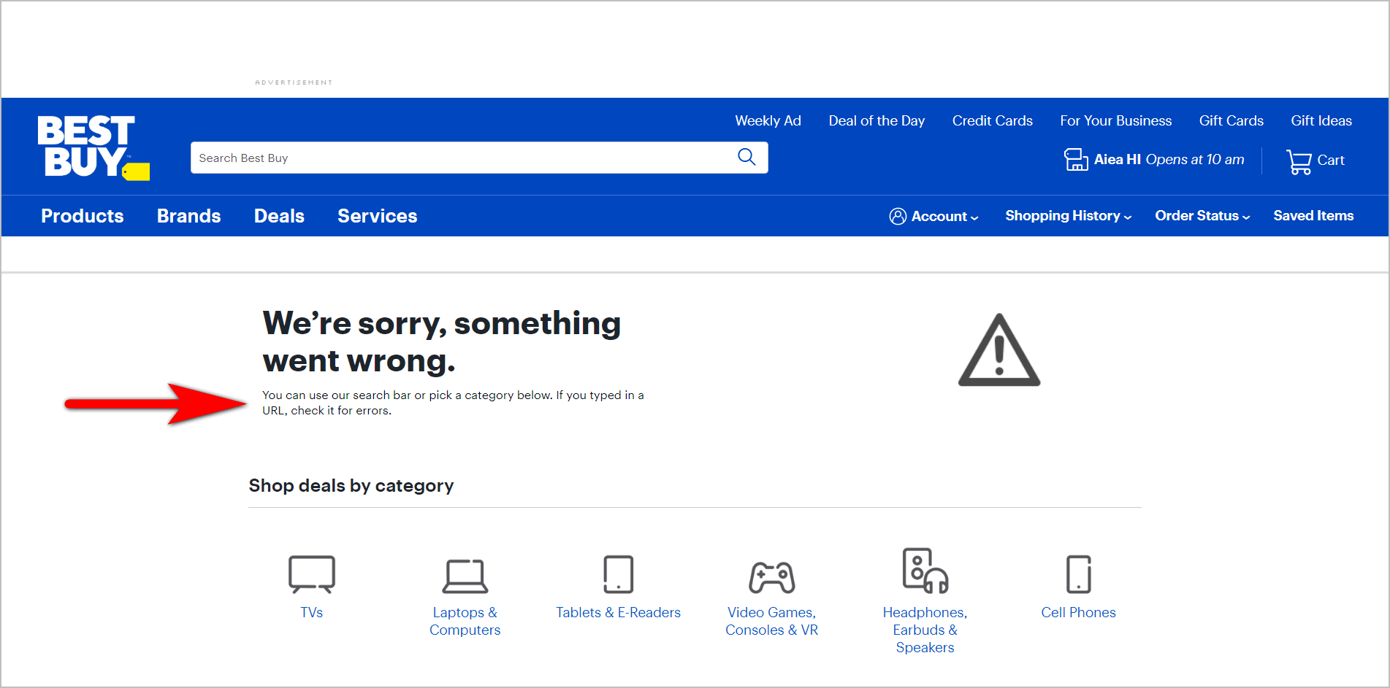Open the Weekly Ad page

pyautogui.click(x=768, y=120)
